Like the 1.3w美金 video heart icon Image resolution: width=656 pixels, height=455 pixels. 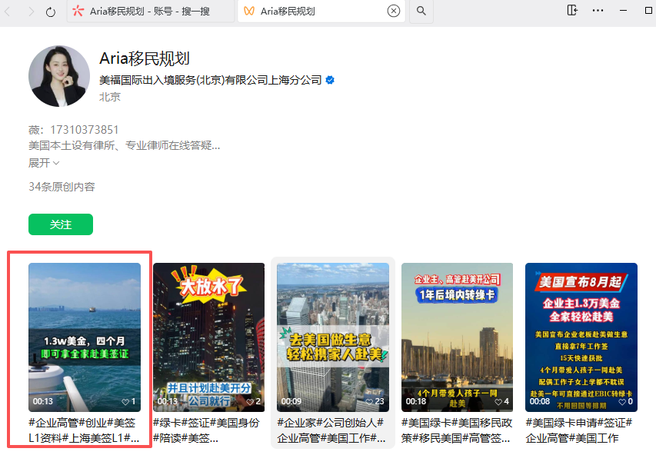(125, 402)
